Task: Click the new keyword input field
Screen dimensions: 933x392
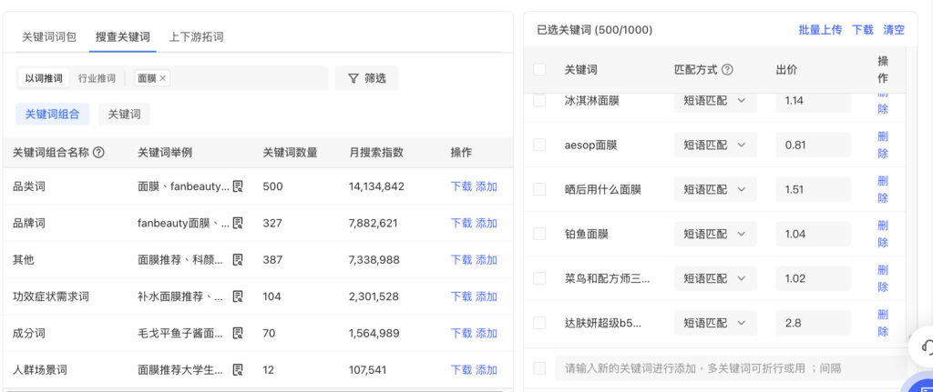Action: [730, 368]
